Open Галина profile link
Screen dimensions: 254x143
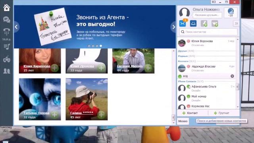point(82,113)
